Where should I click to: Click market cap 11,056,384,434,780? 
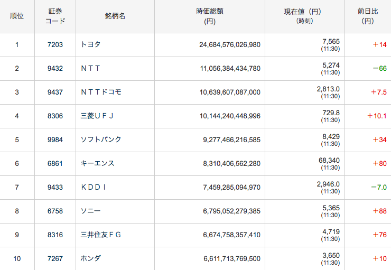click(230, 68)
